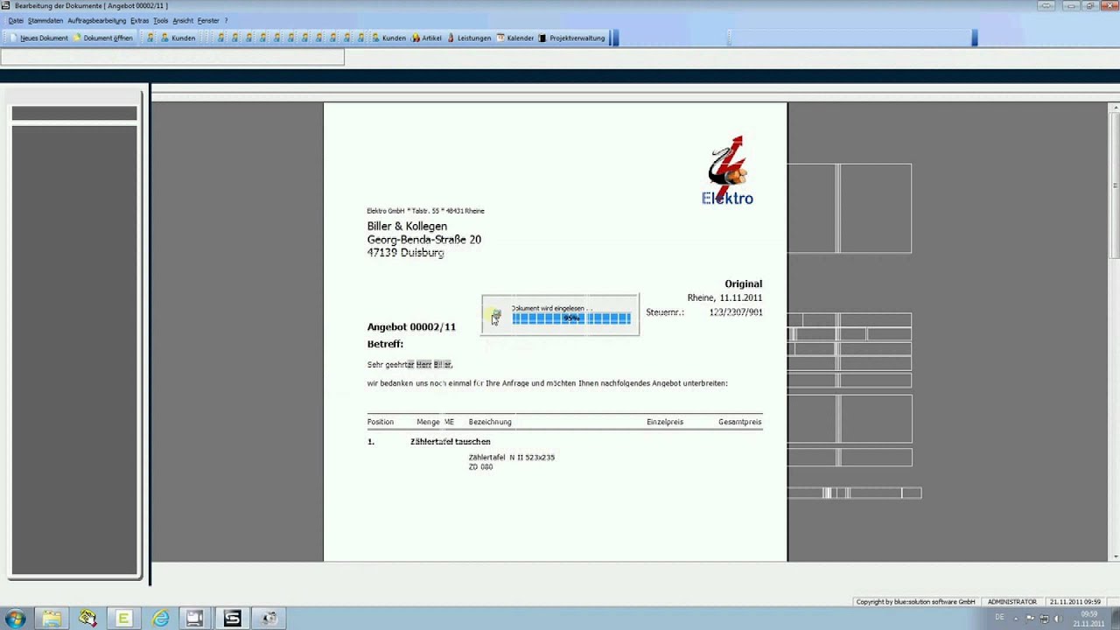Create a new document with Neues Dokument
Image resolution: width=1120 pixels, height=630 pixels.
click(38, 38)
